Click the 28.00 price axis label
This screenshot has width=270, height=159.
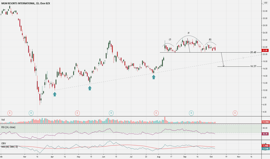click(265, 25)
